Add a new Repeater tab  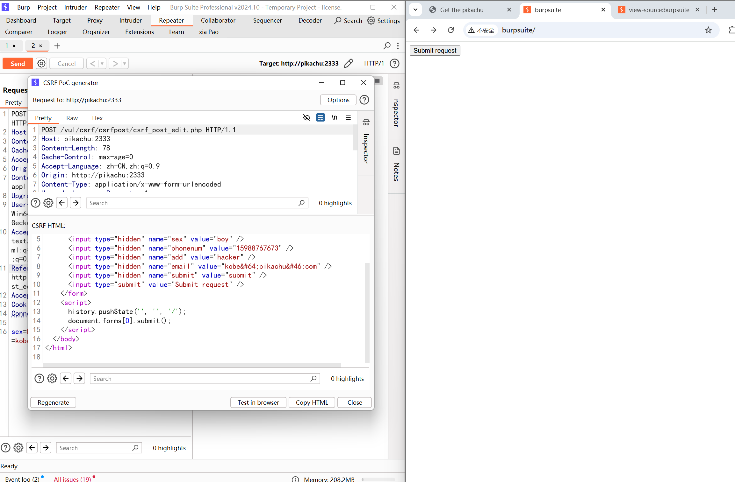(57, 46)
